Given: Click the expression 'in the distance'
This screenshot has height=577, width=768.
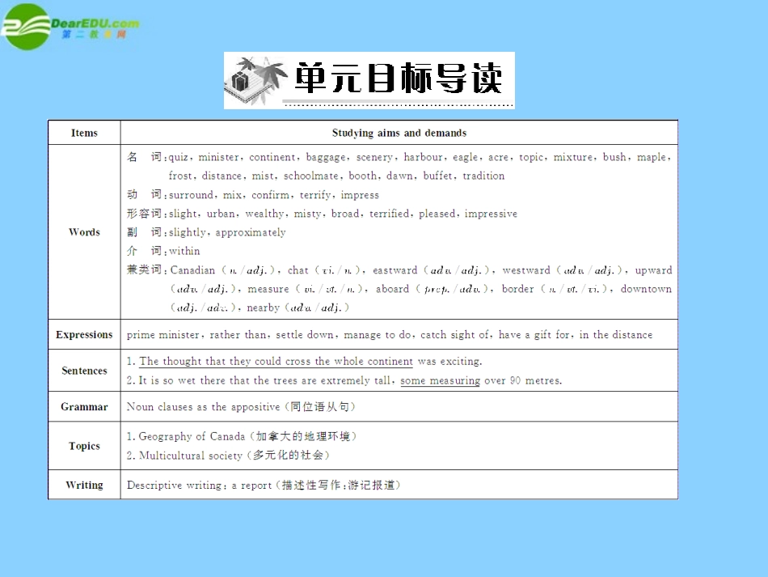Looking at the screenshot, I should click(x=616, y=334).
